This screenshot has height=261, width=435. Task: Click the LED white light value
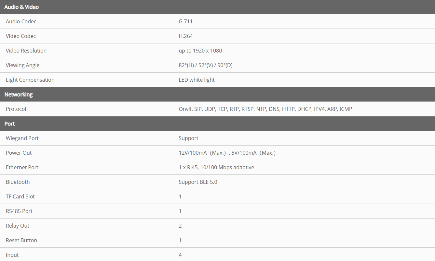pyautogui.click(x=197, y=80)
